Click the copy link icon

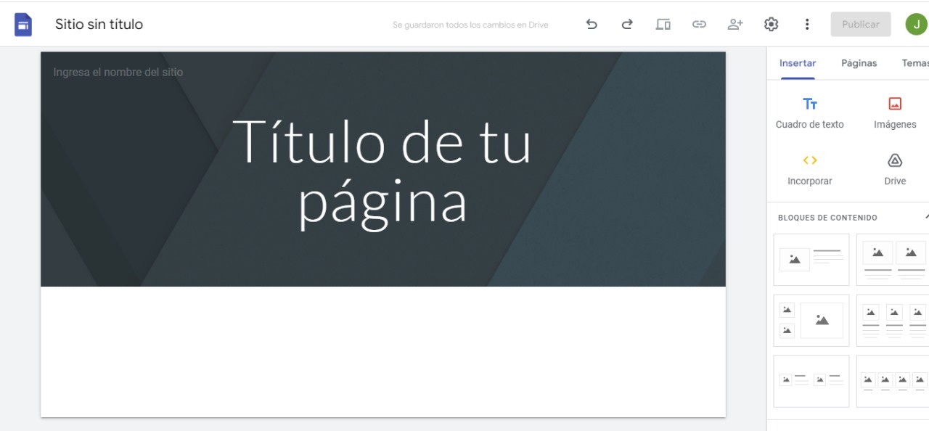point(698,24)
